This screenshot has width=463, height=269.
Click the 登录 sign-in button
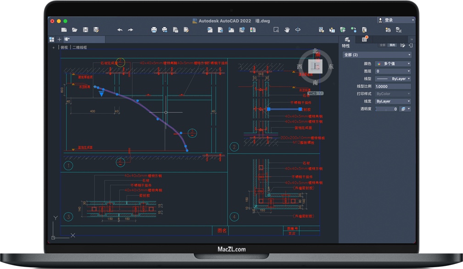coord(396,20)
